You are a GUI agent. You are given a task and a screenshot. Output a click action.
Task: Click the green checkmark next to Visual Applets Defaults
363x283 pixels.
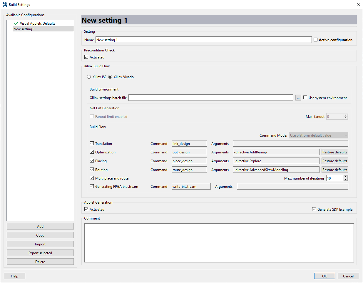coord(16,23)
